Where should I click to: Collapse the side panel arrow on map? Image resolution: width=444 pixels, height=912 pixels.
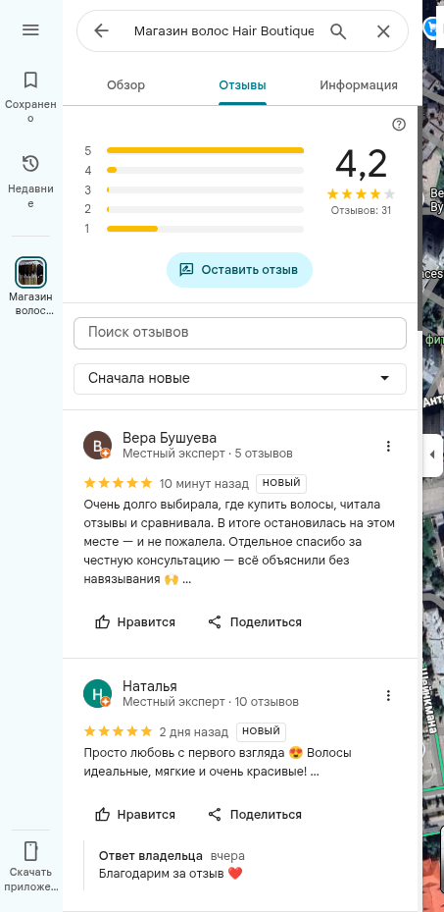tap(432, 455)
